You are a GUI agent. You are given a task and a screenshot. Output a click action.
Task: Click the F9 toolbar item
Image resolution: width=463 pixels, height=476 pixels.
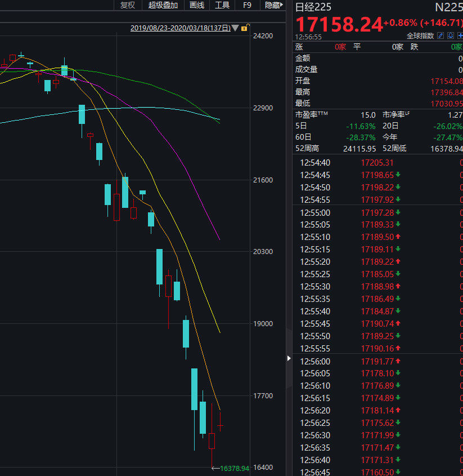tap(247, 5)
